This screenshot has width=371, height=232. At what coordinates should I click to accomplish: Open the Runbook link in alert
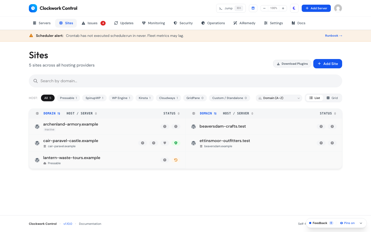334,36
